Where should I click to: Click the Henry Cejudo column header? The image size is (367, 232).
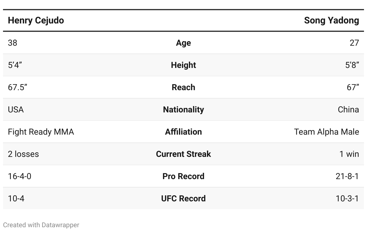click(36, 20)
